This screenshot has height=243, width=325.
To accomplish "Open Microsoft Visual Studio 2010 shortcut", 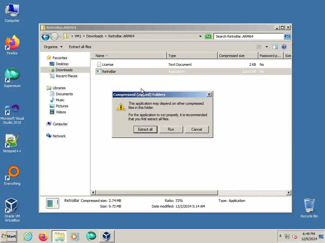I will (12, 114).
